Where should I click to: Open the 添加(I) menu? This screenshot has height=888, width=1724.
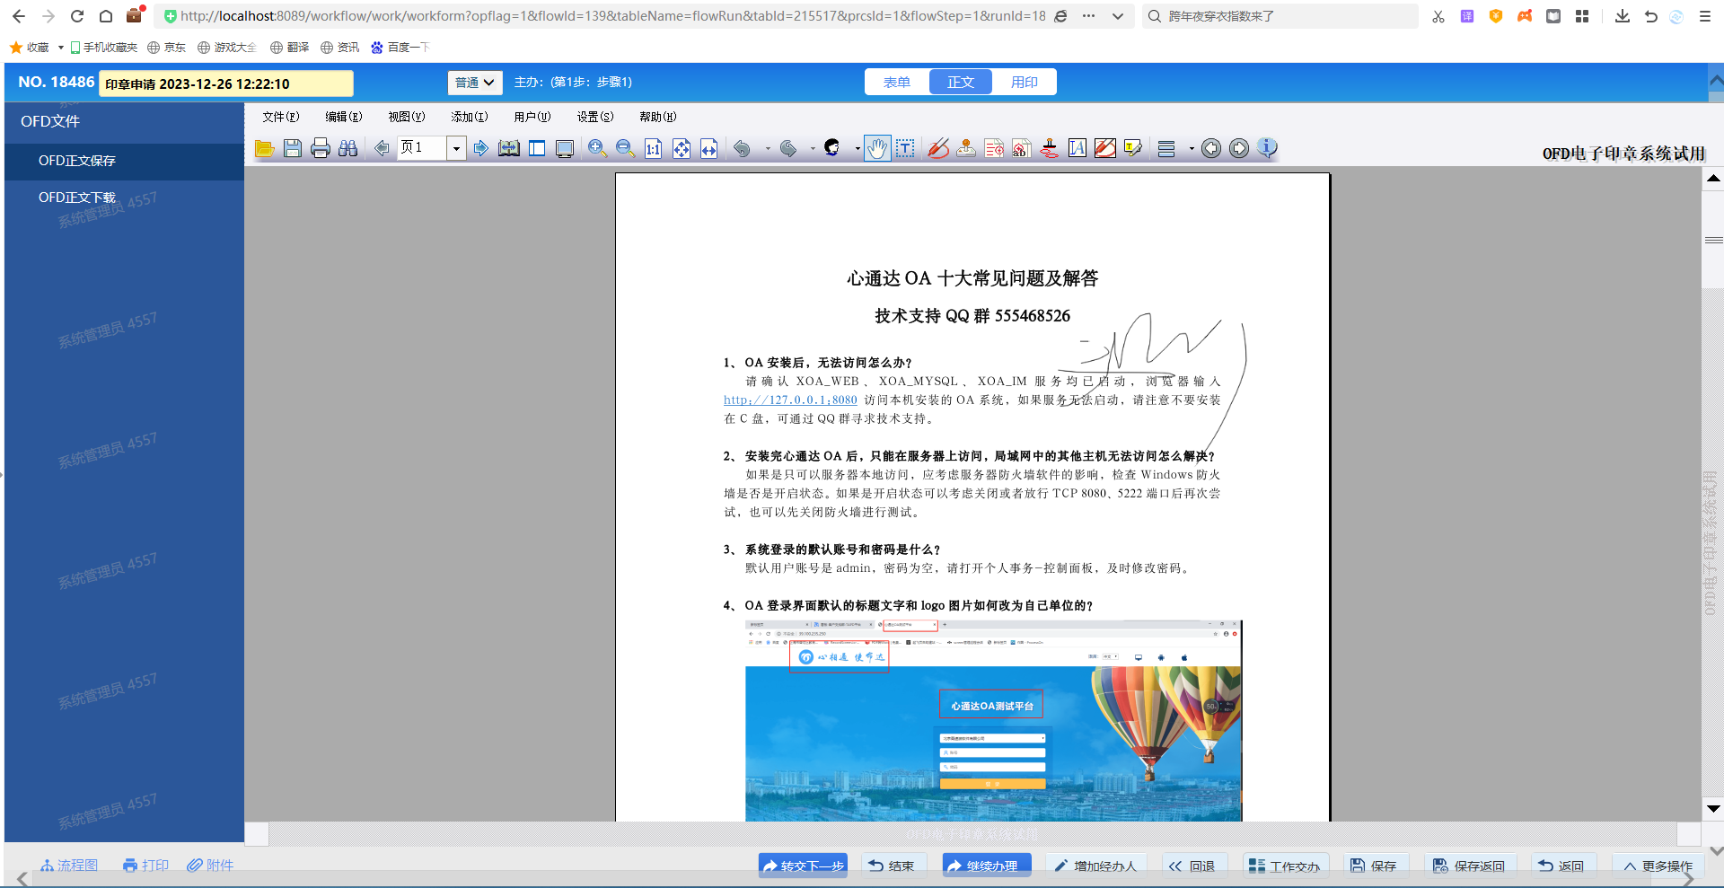(x=470, y=117)
